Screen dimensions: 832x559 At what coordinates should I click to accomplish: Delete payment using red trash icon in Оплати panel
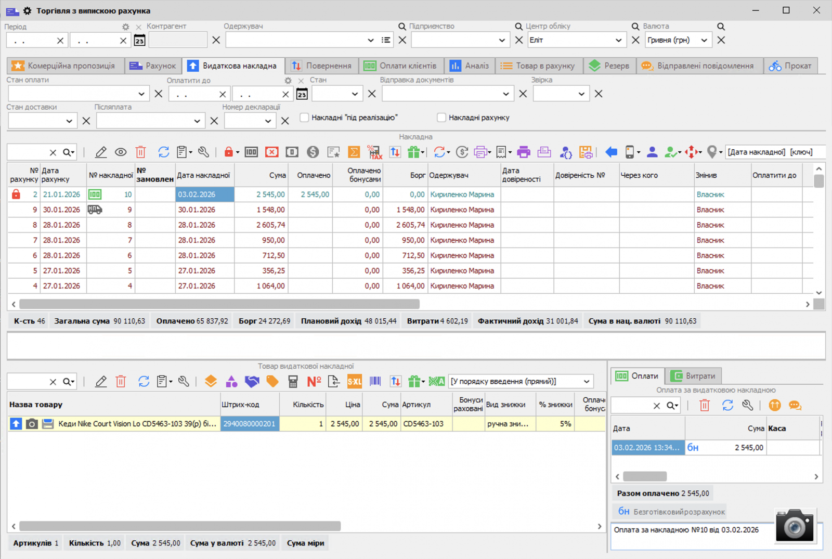(x=705, y=406)
